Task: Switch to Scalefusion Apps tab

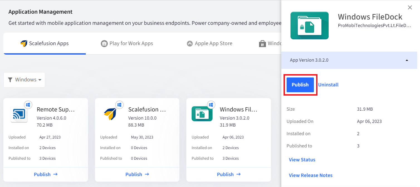Action: pyautogui.click(x=45, y=43)
